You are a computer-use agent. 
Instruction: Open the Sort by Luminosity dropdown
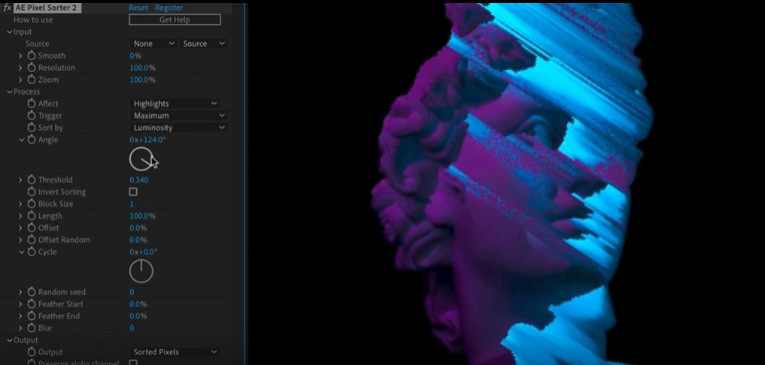[178, 128]
